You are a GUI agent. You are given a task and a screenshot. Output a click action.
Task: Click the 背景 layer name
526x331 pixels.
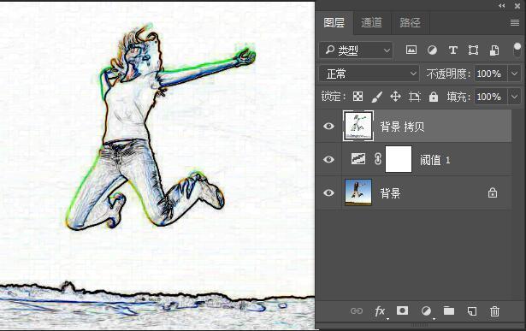[x=390, y=193]
